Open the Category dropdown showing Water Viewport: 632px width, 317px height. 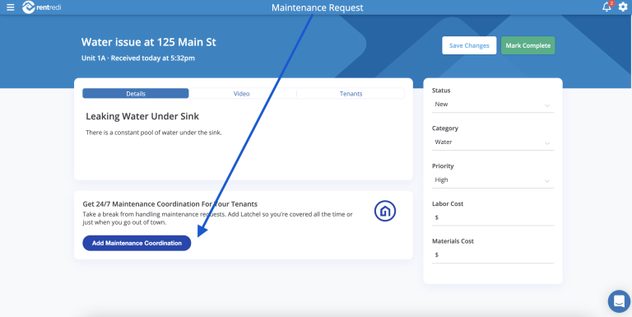click(x=493, y=142)
